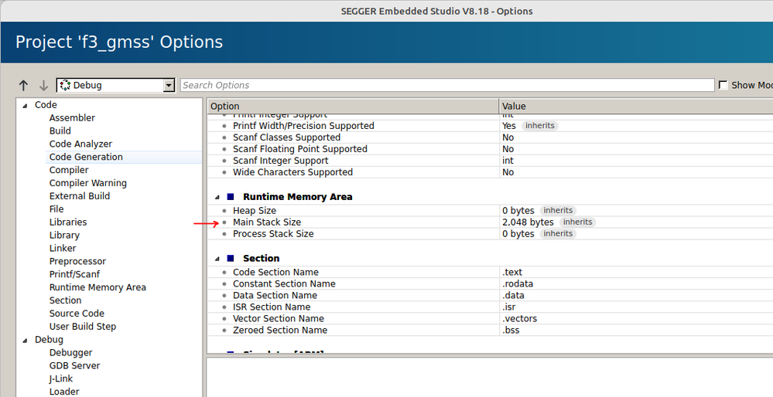Select Code Section Name option
Screen dimensions: 773x397
pos(275,272)
